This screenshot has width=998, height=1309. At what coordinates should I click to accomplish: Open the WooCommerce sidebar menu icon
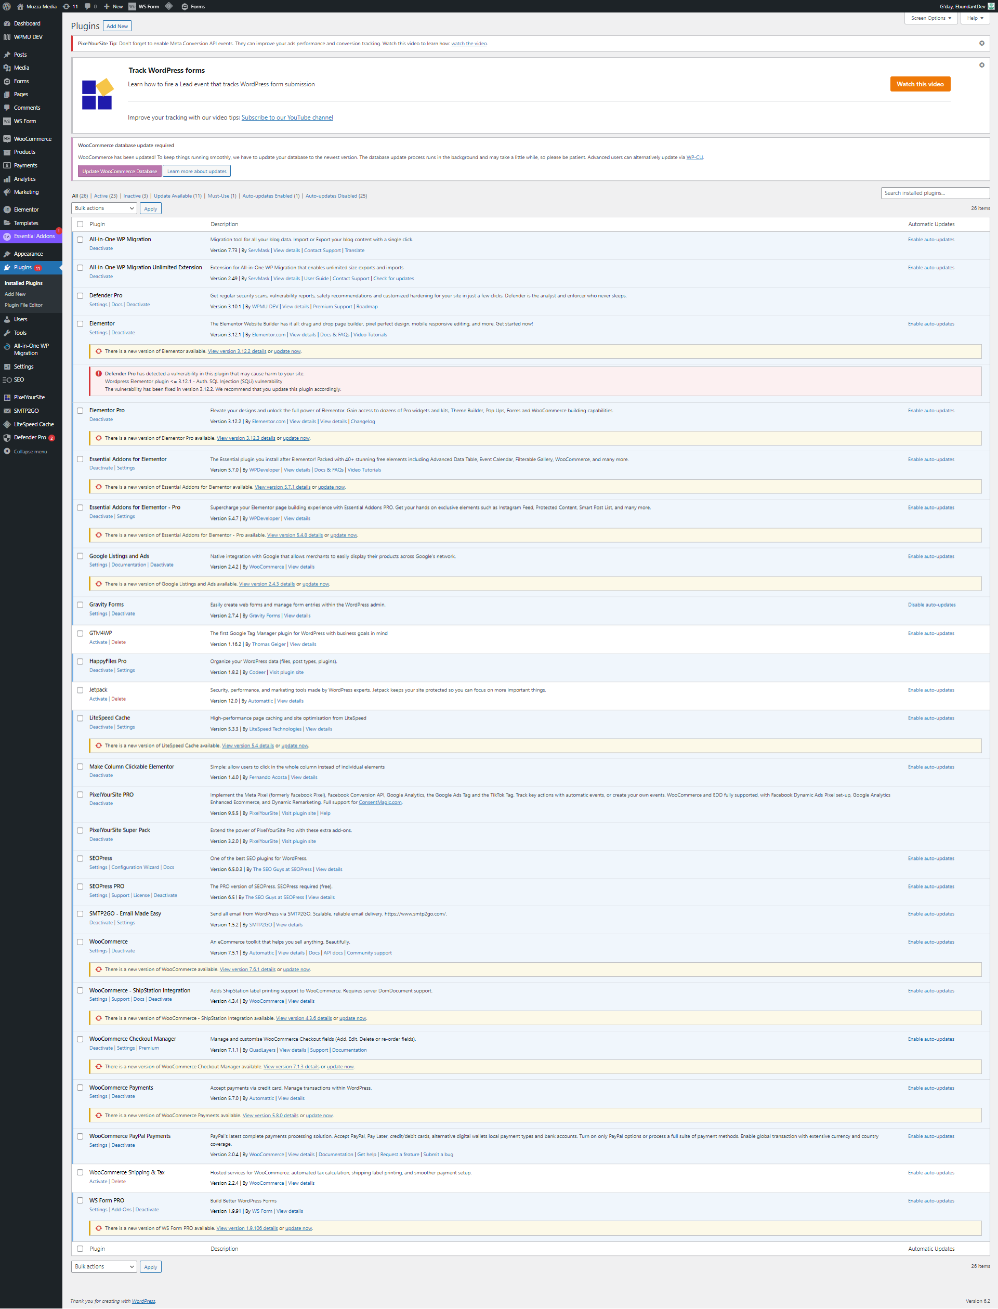tap(7, 139)
